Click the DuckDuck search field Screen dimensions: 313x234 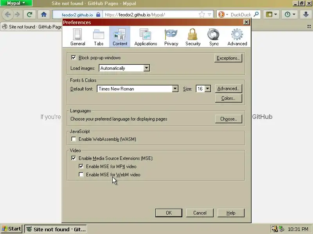tap(241, 14)
